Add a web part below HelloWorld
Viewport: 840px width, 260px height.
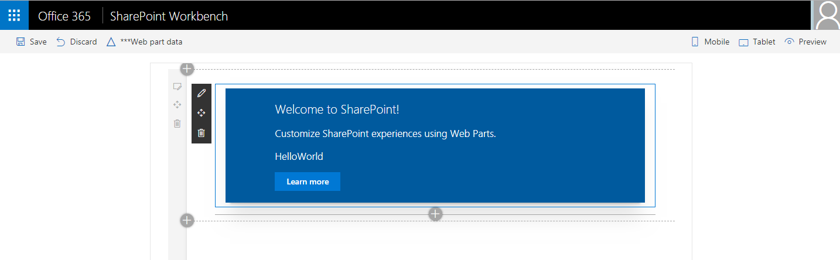click(435, 214)
